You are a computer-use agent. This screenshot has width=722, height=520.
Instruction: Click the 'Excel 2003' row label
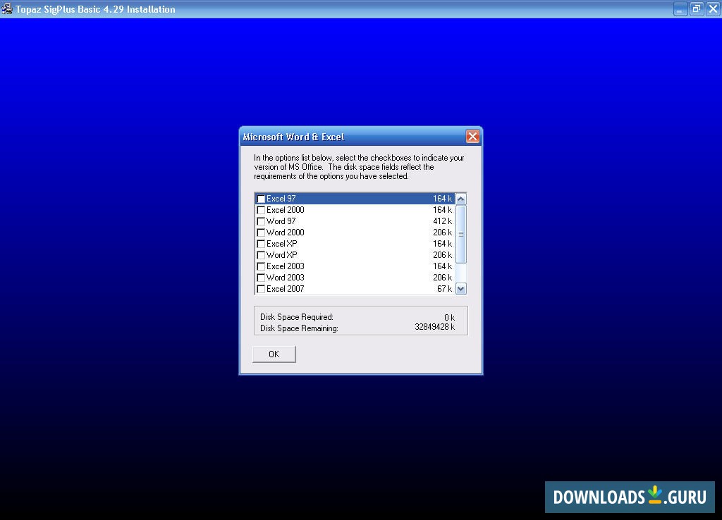(286, 266)
